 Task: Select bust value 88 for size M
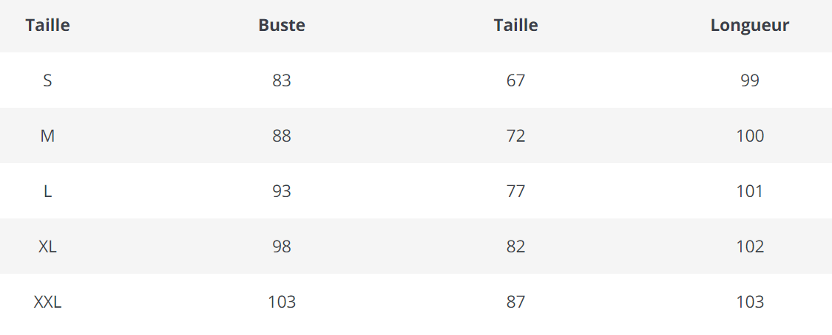click(x=282, y=136)
